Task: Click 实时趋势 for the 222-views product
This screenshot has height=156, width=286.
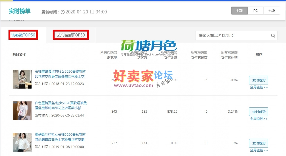Action: click(259, 143)
